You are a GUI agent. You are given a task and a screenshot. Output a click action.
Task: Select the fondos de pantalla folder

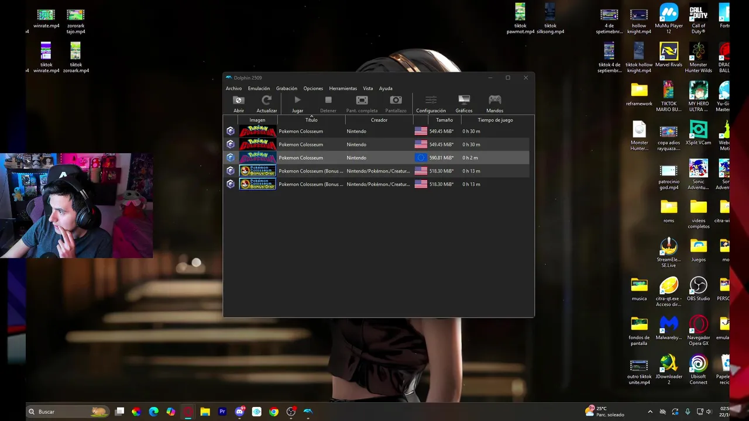coord(639,331)
